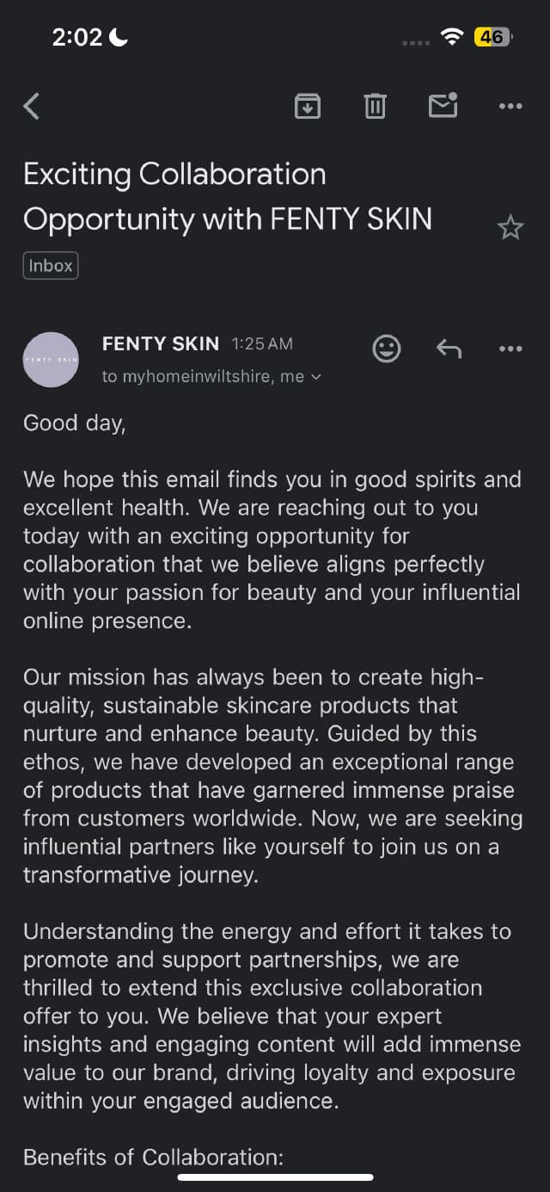Tap the Wi-Fi status icon
550x1192 pixels.
click(451, 37)
